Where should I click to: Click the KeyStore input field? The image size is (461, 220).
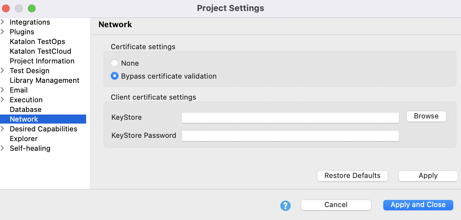pyautogui.click(x=290, y=118)
